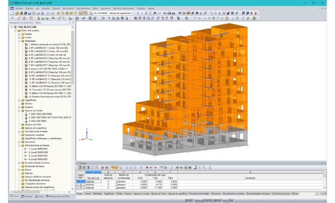The image size is (335, 203).
Task: Click the fx formula icon in table toolbar
Action: click(x=200, y=168)
